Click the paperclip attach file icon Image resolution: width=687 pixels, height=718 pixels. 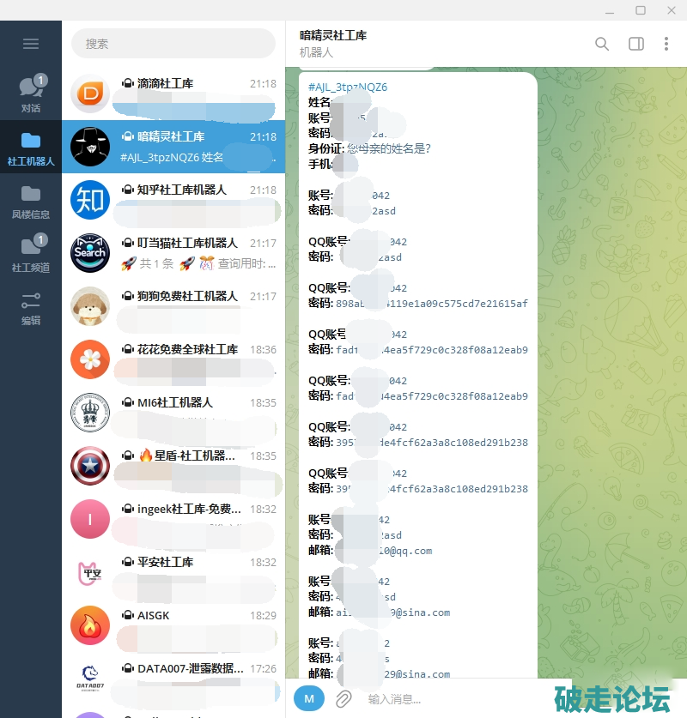(343, 698)
